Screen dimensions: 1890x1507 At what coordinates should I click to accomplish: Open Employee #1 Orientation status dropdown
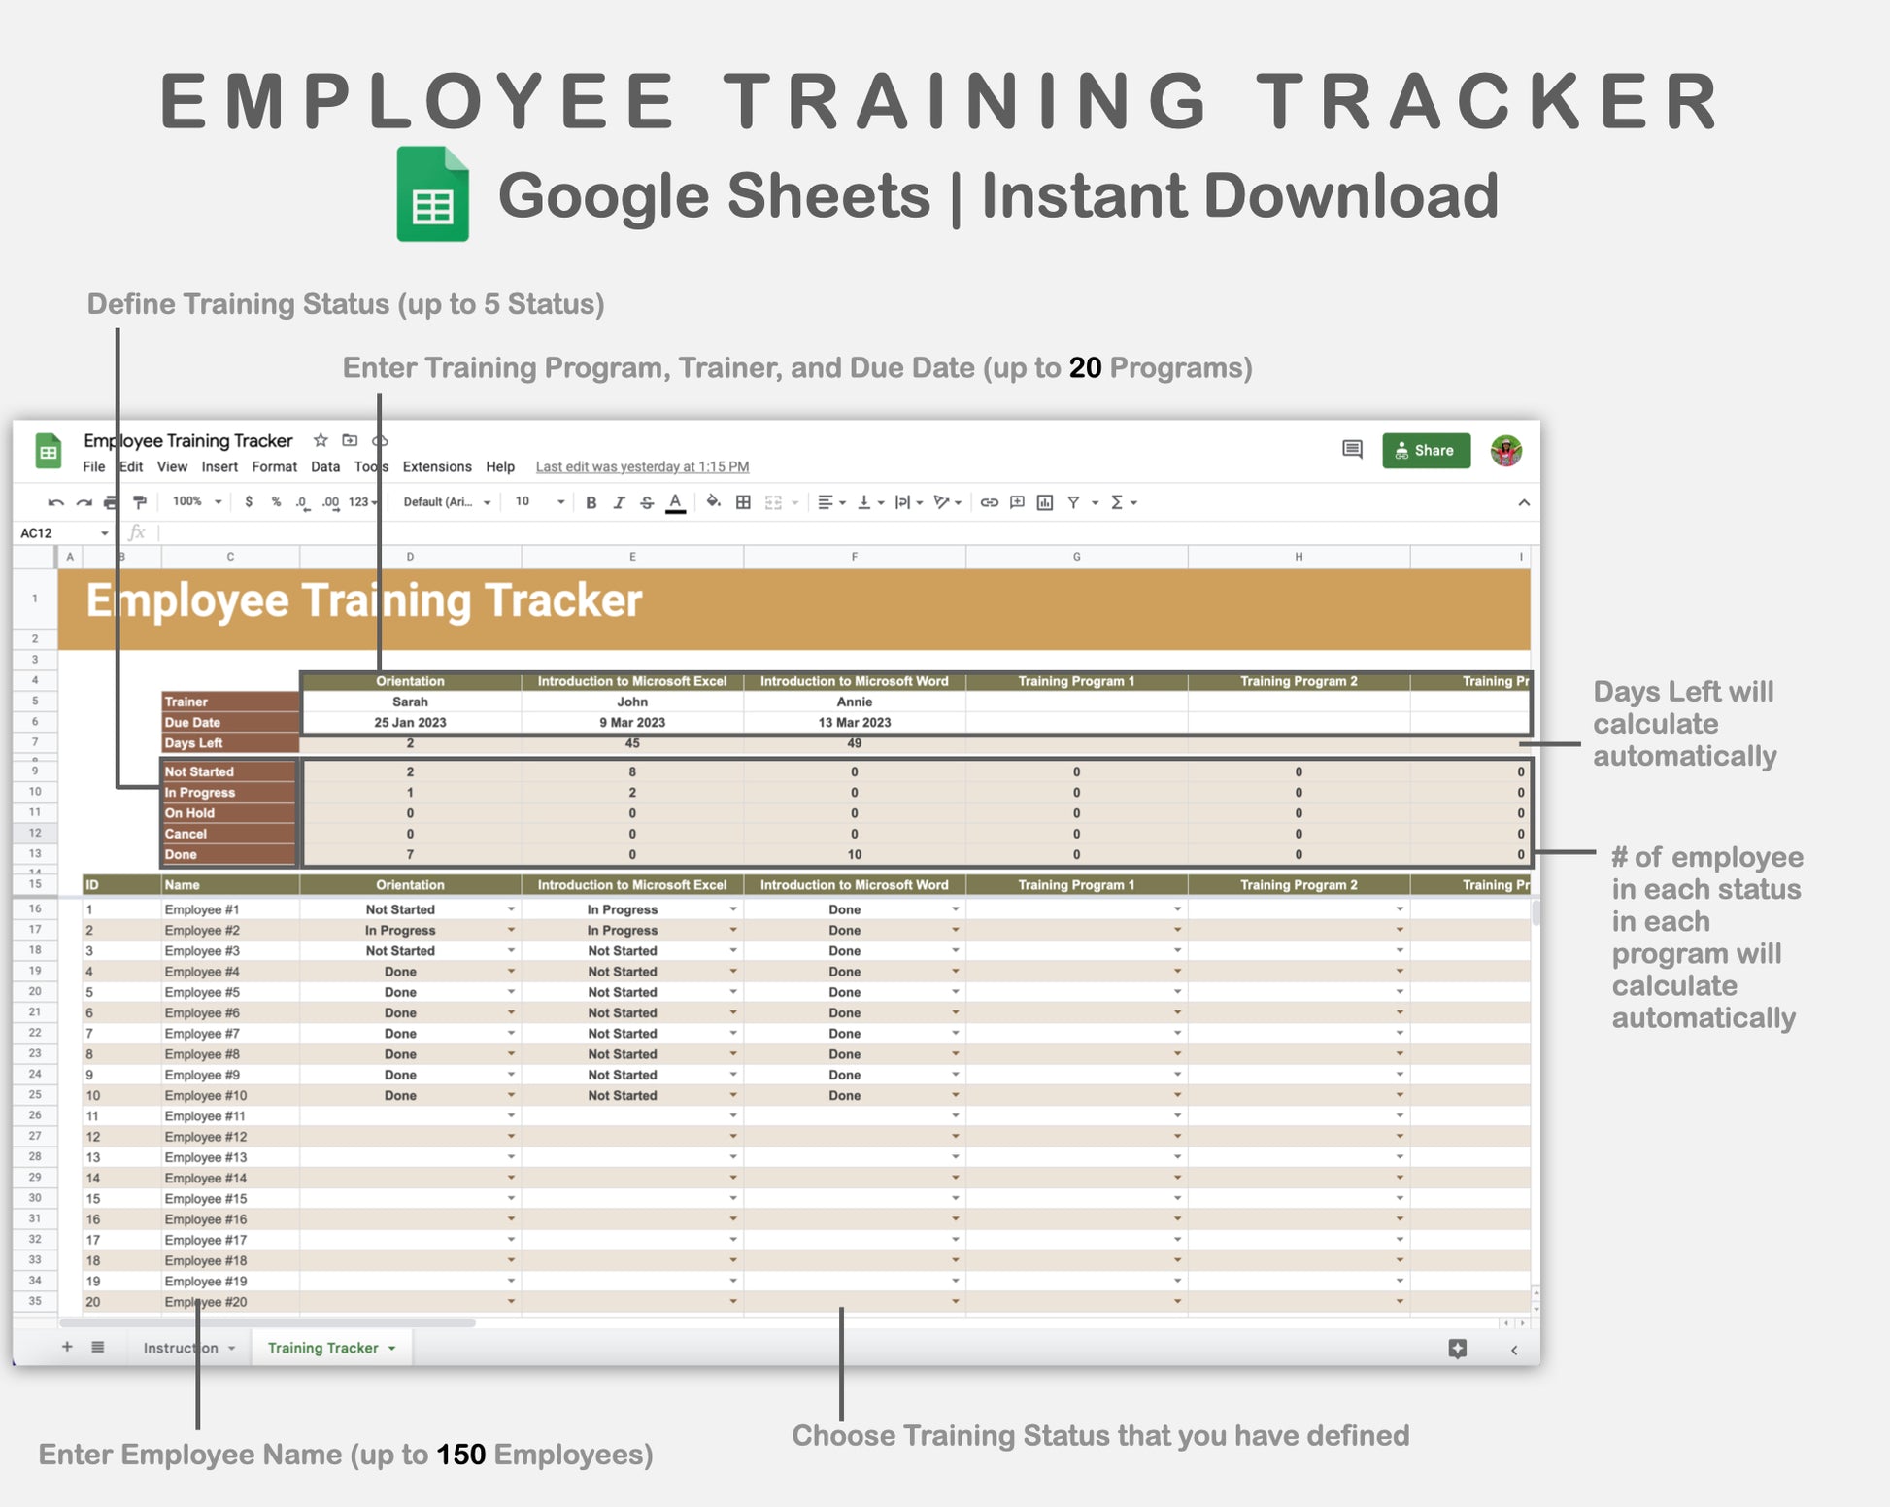pyautogui.click(x=511, y=909)
